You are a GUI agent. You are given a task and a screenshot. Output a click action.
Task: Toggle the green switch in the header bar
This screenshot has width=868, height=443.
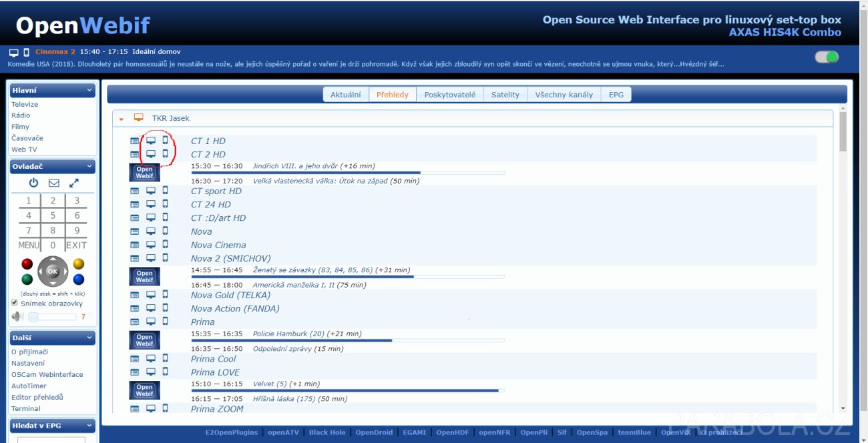827,57
